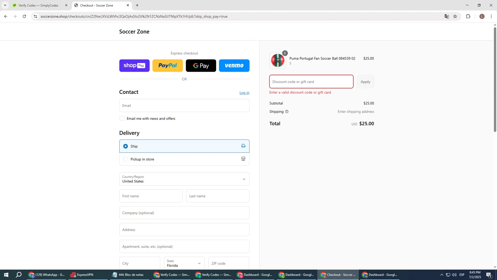The image size is (497, 280).
Task: Open Windows taskbar search
Action: click(x=19, y=275)
